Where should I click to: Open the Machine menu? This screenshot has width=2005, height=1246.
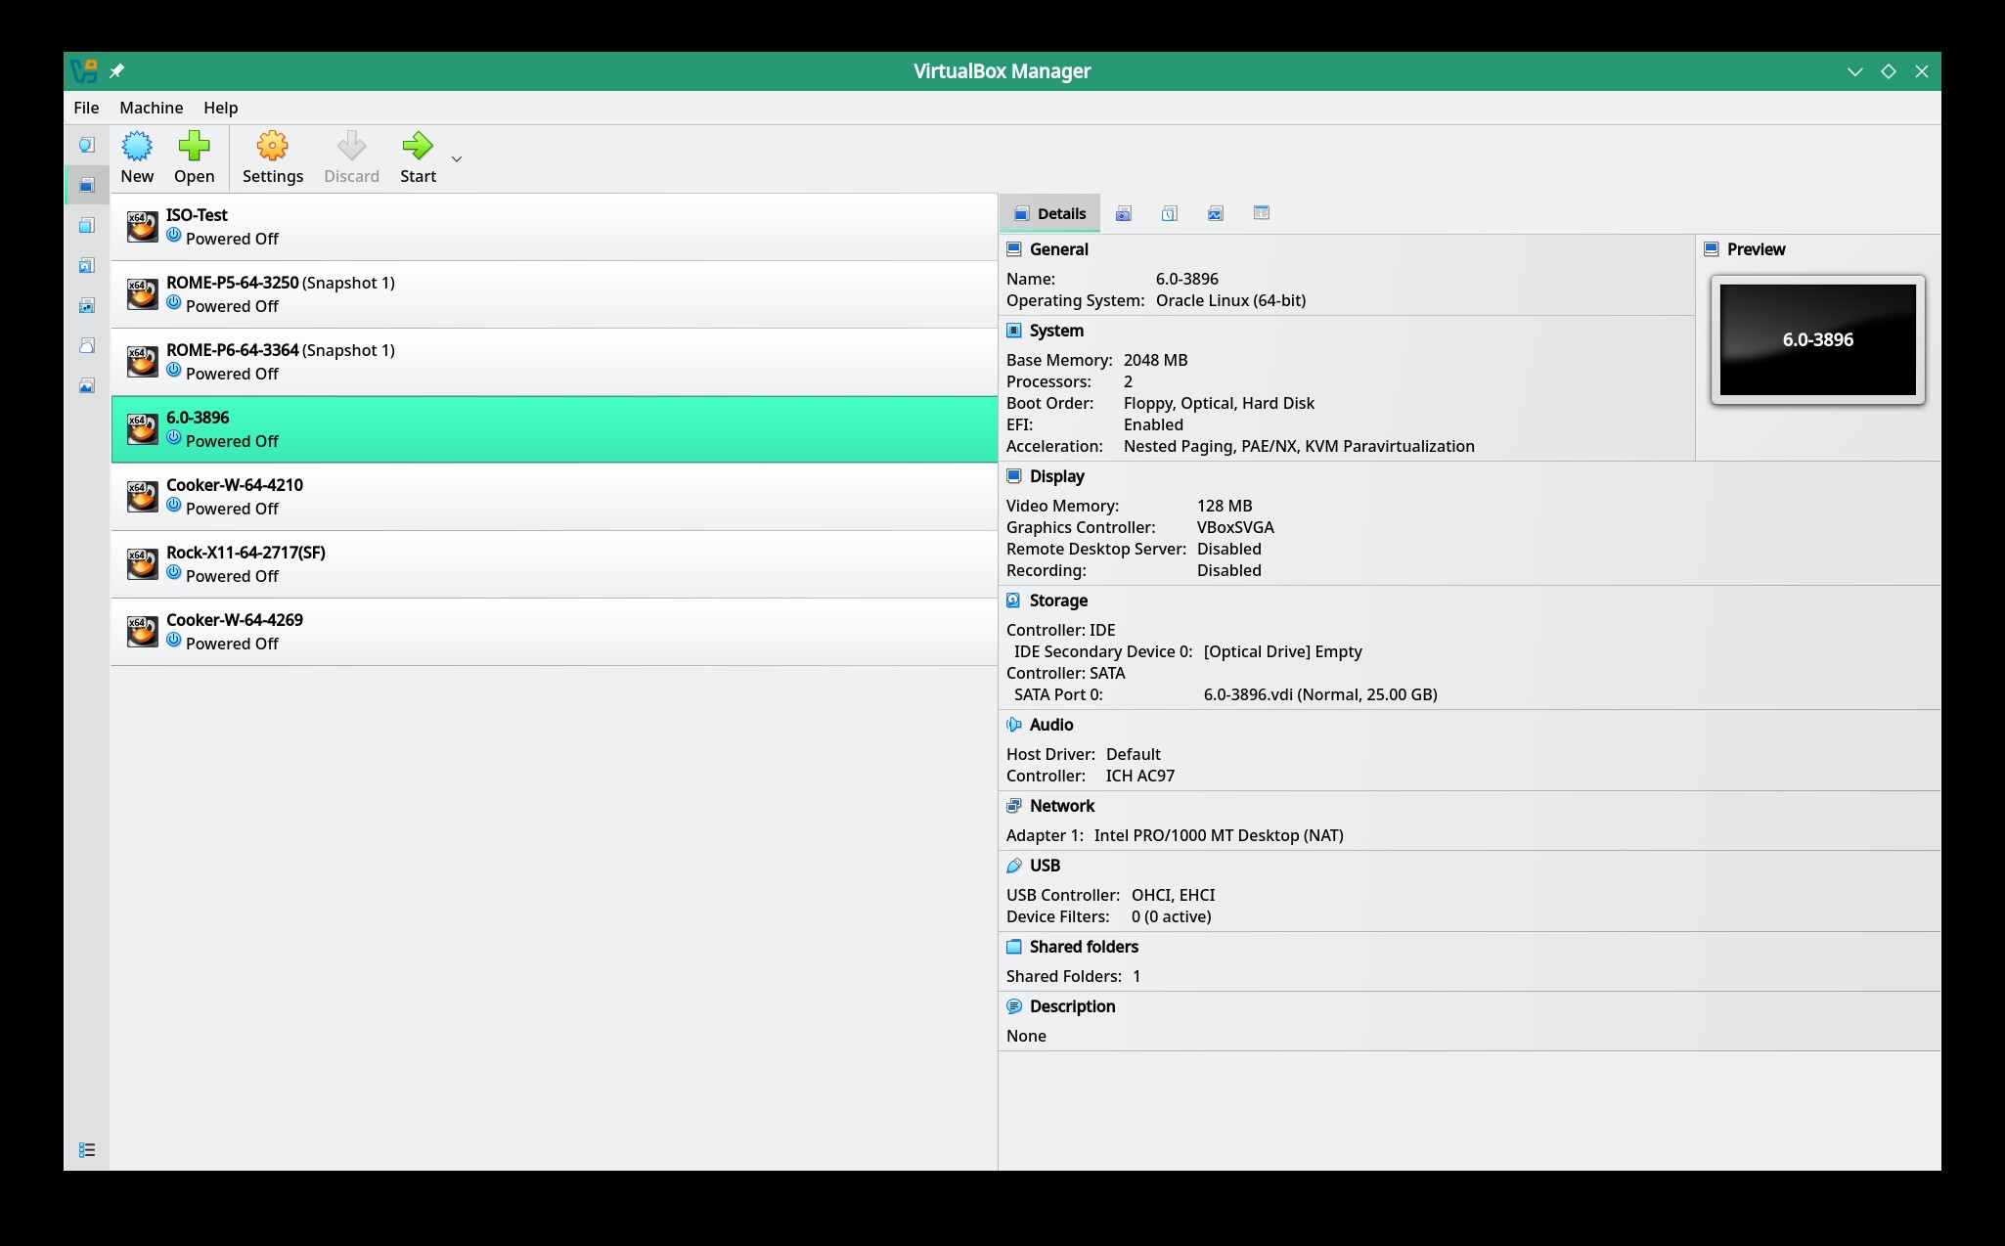[x=151, y=108]
